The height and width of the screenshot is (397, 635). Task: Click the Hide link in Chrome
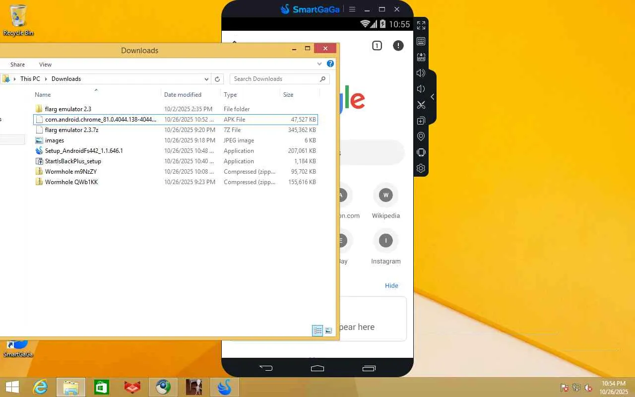391,285
